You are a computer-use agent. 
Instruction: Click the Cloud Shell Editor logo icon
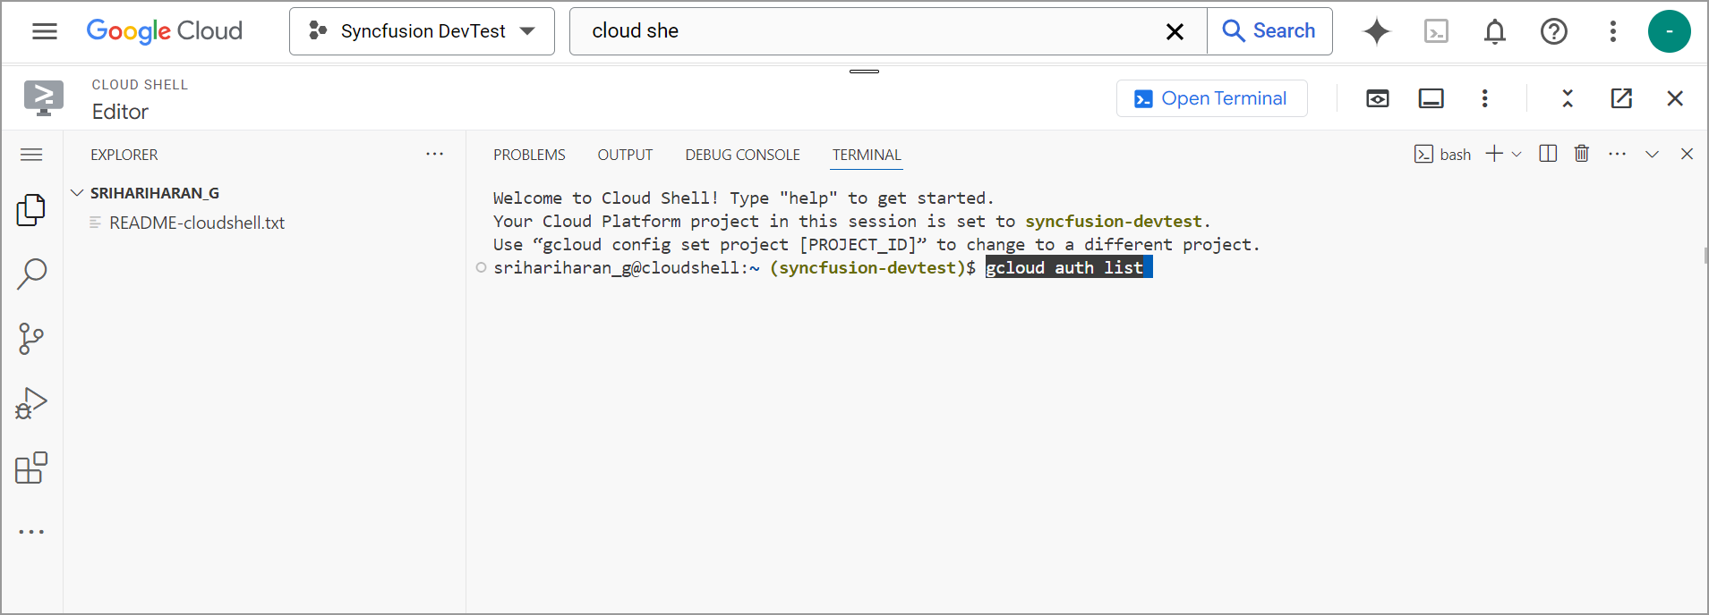tap(44, 97)
